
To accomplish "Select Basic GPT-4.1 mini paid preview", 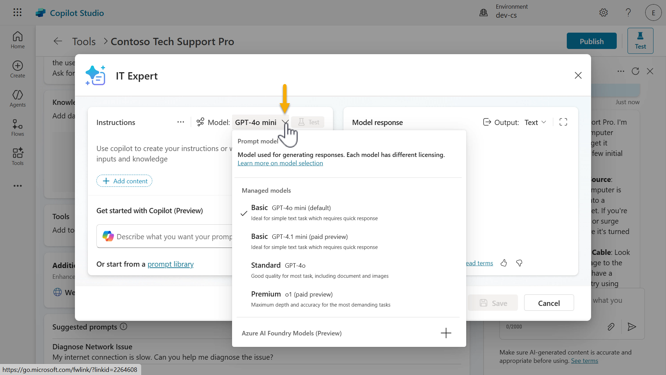I will [x=349, y=241].
